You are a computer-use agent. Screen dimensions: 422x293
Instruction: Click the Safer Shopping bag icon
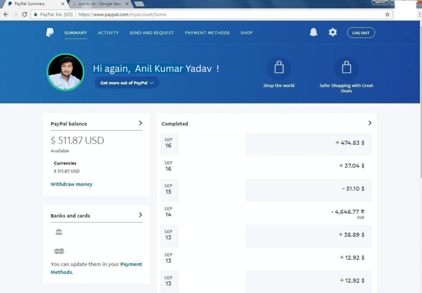pyautogui.click(x=346, y=68)
